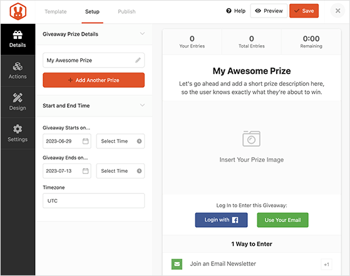Screen dimensions: 350x276
Task: Open the end Select Time dropdown
Action: (121, 171)
